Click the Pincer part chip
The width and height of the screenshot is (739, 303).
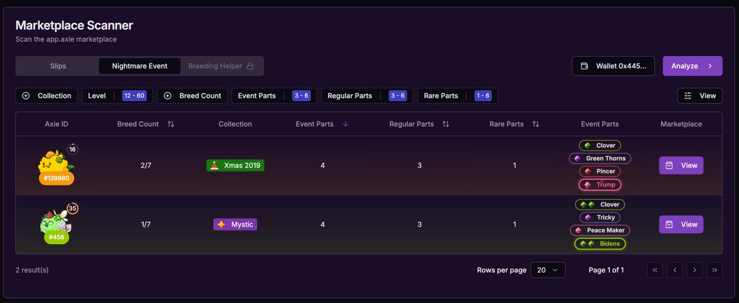tap(600, 171)
